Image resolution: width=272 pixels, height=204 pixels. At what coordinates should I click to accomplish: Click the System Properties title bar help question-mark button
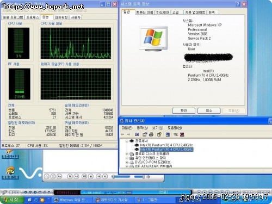(x=238, y=4)
